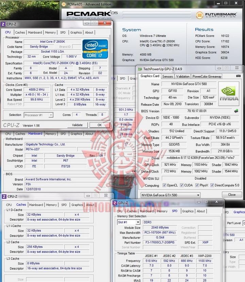
Task: Open the Slot #1 memory slot dropdown
Action: [129, 222]
